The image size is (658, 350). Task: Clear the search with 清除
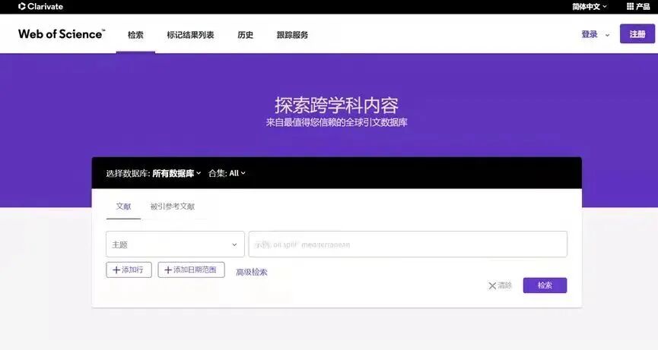click(501, 285)
